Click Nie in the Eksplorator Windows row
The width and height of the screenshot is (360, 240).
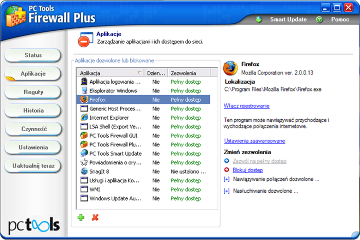pyautogui.click(x=156, y=91)
